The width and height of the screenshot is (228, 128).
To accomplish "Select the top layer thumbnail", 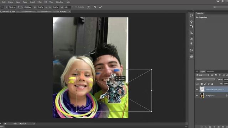I will (202, 89).
